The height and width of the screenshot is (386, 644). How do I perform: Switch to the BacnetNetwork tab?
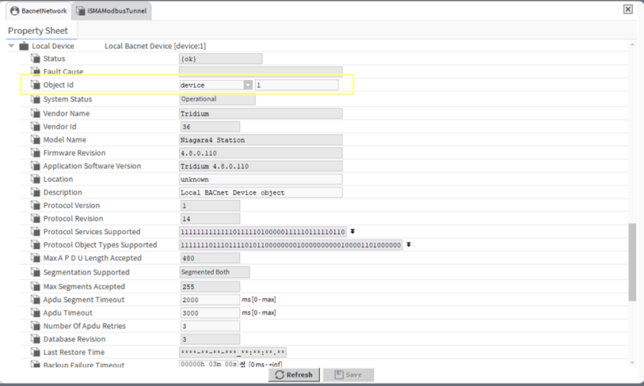[38, 11]
